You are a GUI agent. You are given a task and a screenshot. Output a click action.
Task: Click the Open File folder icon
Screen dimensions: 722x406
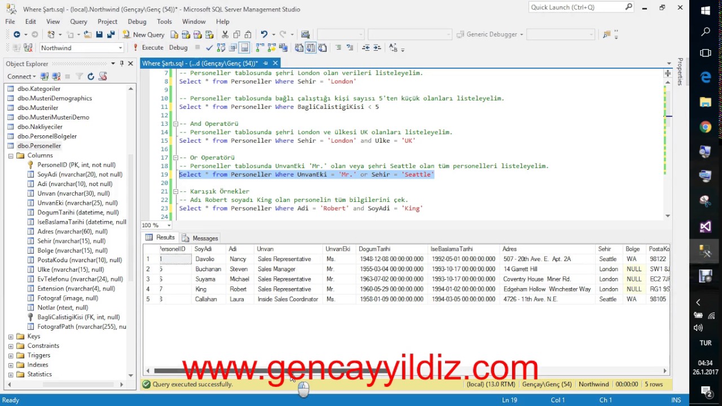coord(87,34)
